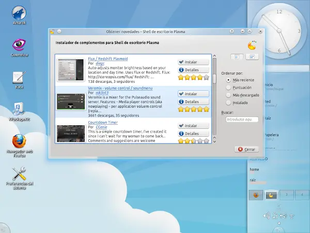Open Detalles for Veromix
310x233 pixels.
click(193, 102)
